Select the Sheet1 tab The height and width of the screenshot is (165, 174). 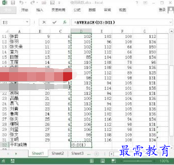point(38,153)
